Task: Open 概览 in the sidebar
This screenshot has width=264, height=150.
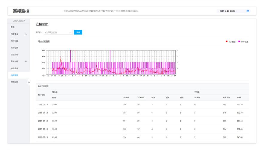Action: [13, 27]
